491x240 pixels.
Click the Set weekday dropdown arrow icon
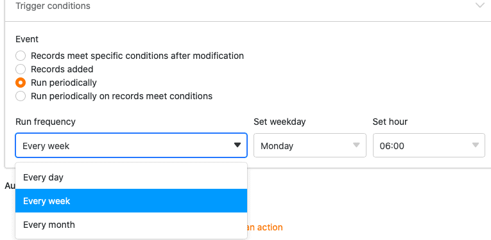(356, 145)
